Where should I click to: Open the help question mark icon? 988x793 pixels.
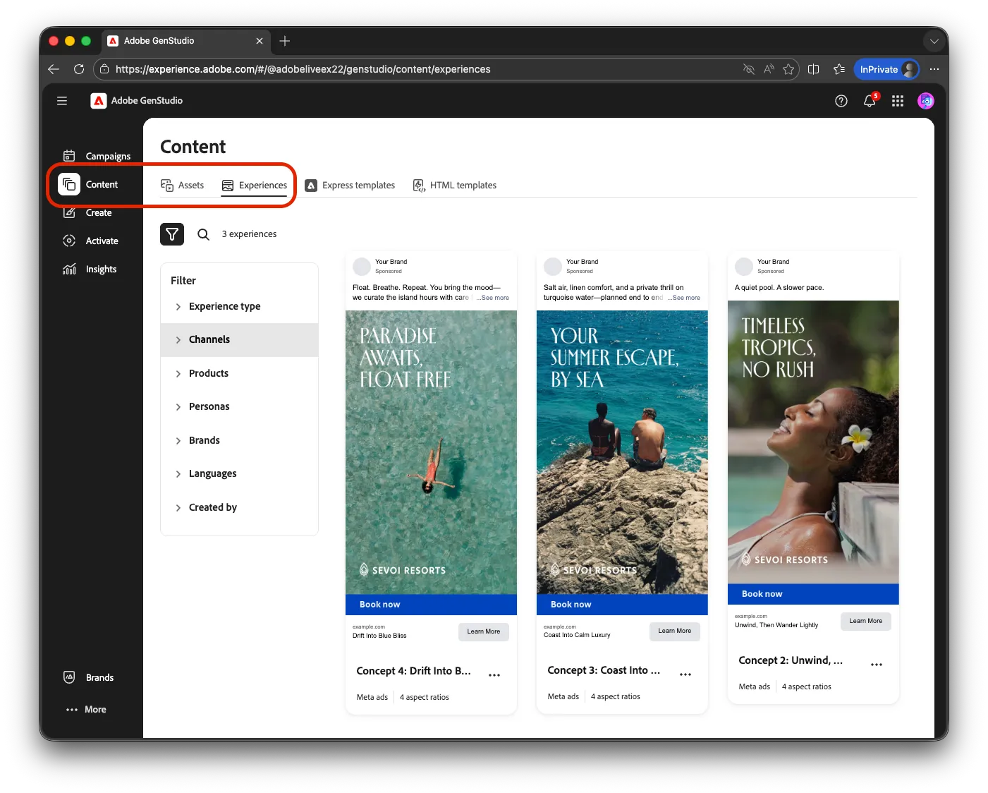pyautogui.click(x=841, y=101)
